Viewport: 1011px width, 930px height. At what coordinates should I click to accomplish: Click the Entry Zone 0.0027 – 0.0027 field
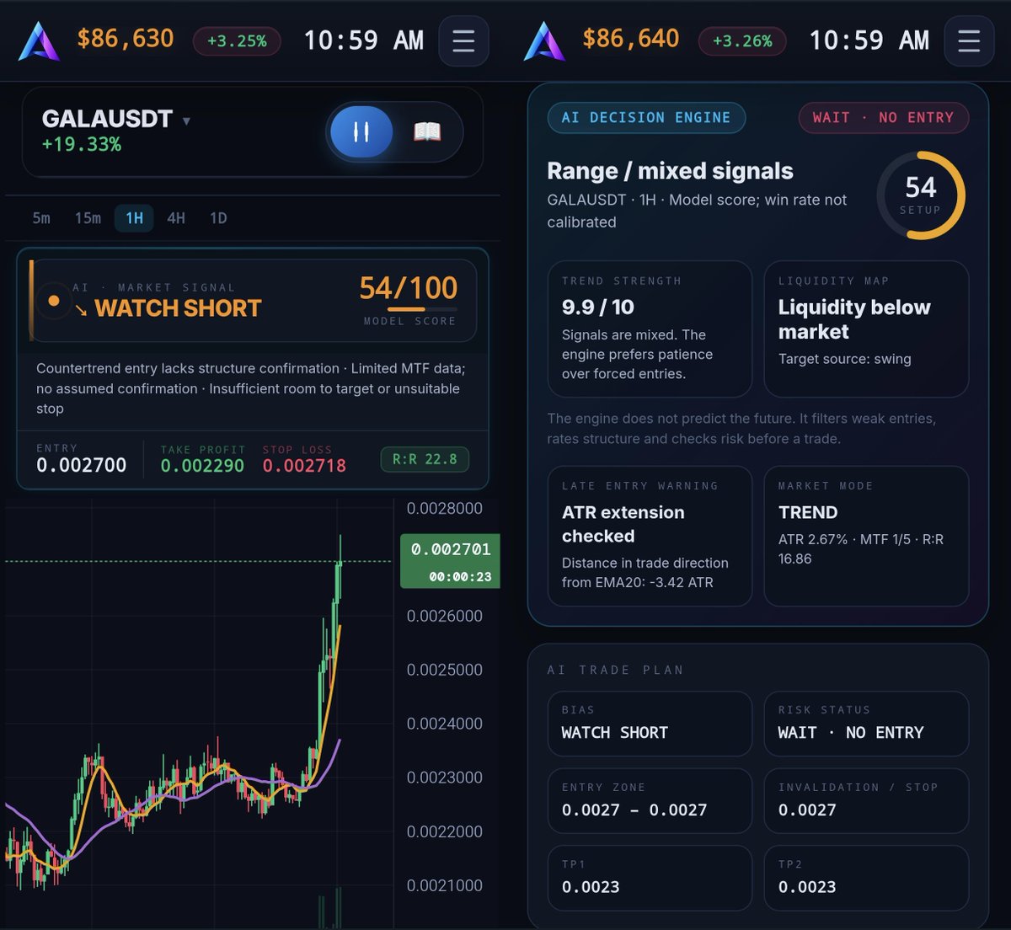(x=650, y=801)
